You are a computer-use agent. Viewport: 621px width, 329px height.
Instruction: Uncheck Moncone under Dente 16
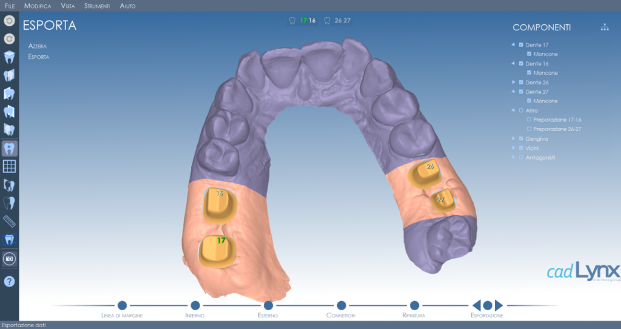click(529, 73)
